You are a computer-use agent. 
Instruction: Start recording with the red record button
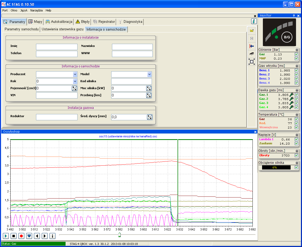point(21,236)
